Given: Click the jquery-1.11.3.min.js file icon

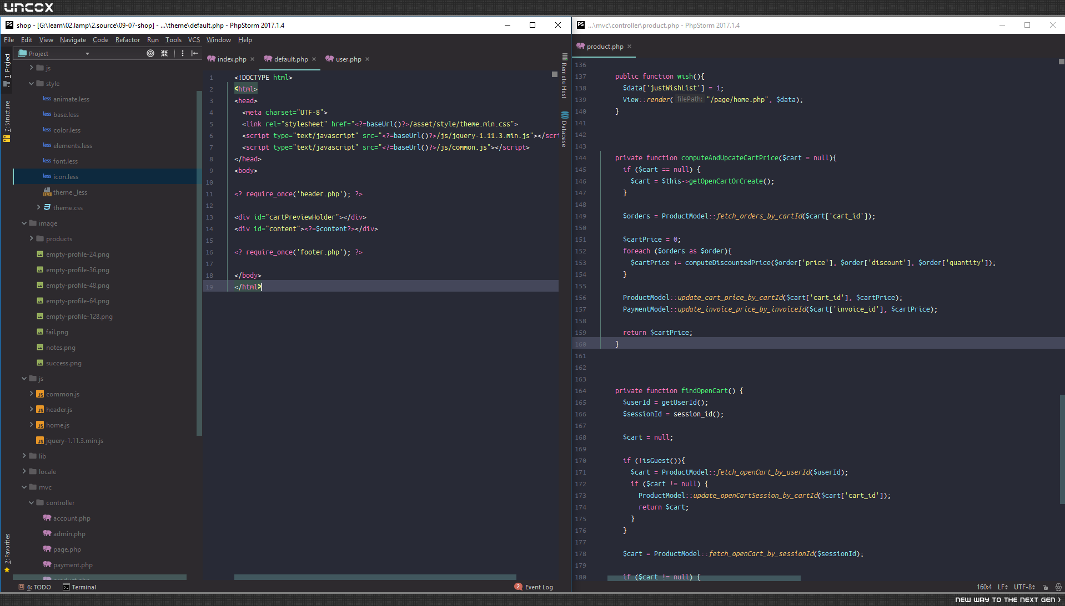Looking at the screenshot, I should click(x=40, y=441).
